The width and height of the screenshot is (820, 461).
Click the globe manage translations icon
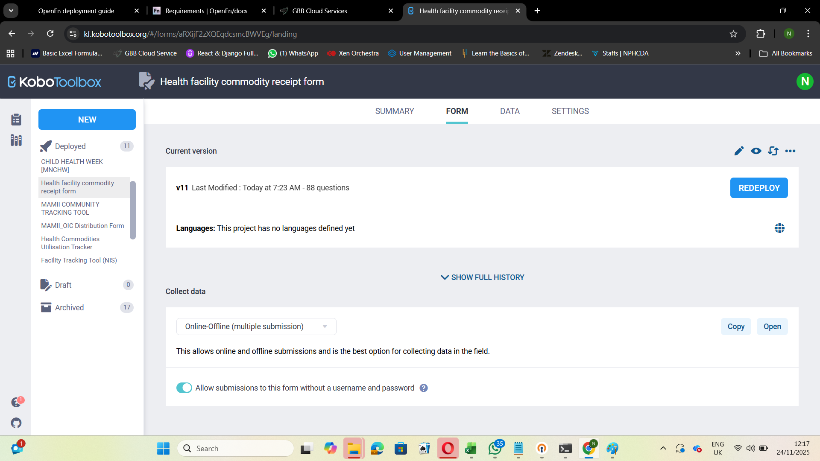pos(779,228)
